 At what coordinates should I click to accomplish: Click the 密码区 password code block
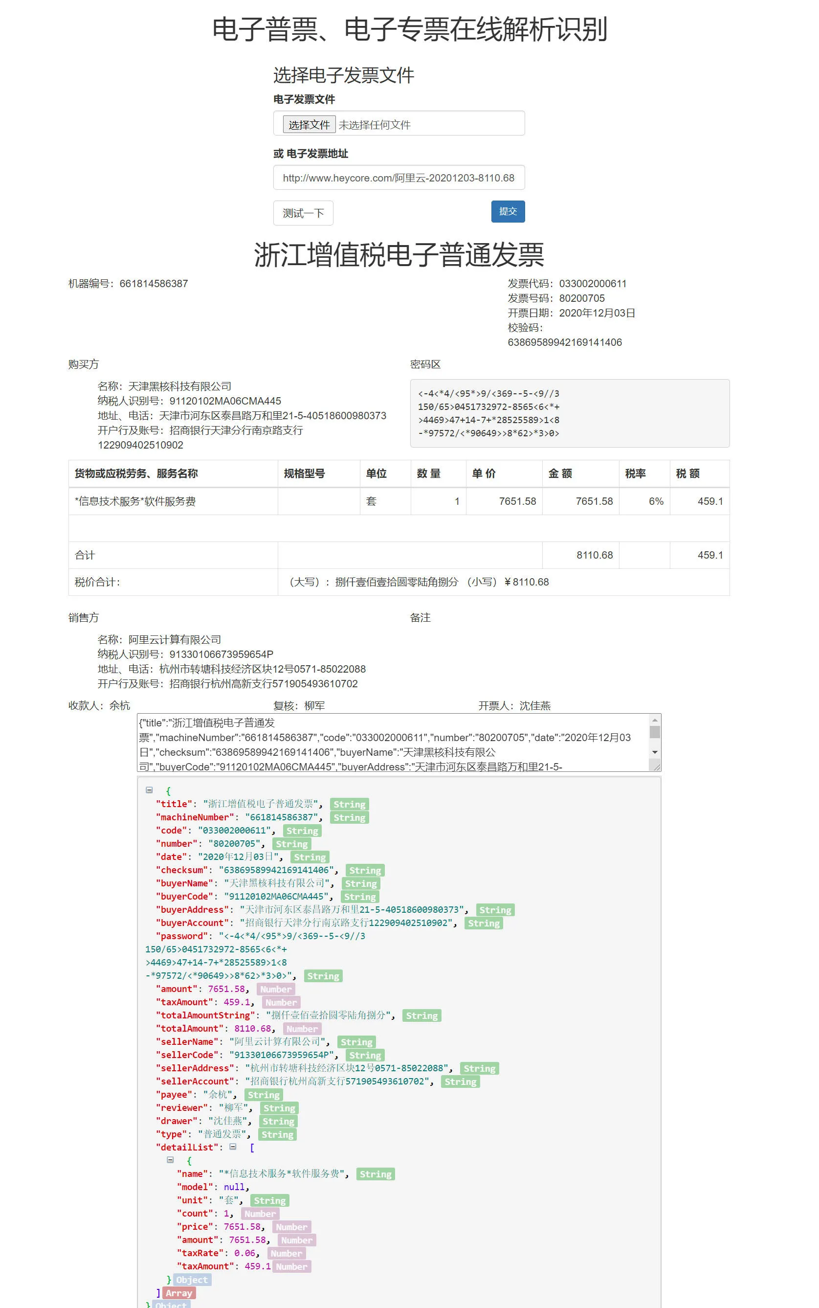(x=570, y=413)
